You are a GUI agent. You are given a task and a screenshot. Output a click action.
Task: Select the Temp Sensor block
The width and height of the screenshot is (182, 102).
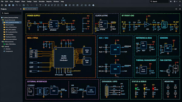click(143, 70)
